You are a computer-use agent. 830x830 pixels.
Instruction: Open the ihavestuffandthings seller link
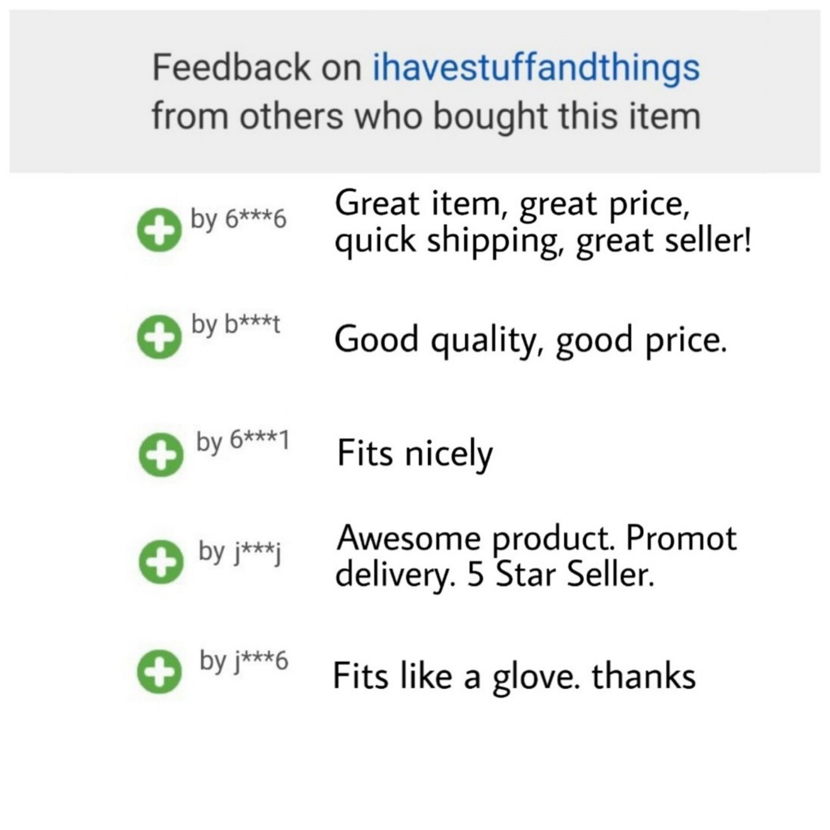536,67
